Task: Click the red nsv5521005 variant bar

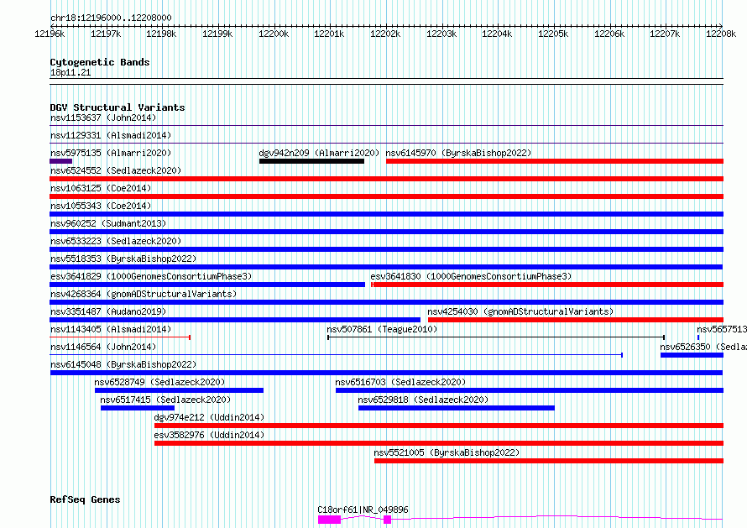Action: click(x=549, y=461)
